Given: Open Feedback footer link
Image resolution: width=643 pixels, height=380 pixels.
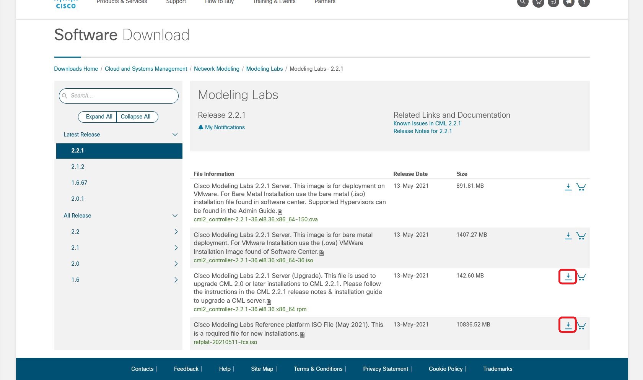Looking at the screenshot, I should click(x=186, y=369).
